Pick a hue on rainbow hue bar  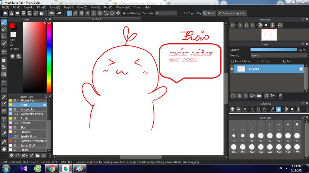[49, 57]
